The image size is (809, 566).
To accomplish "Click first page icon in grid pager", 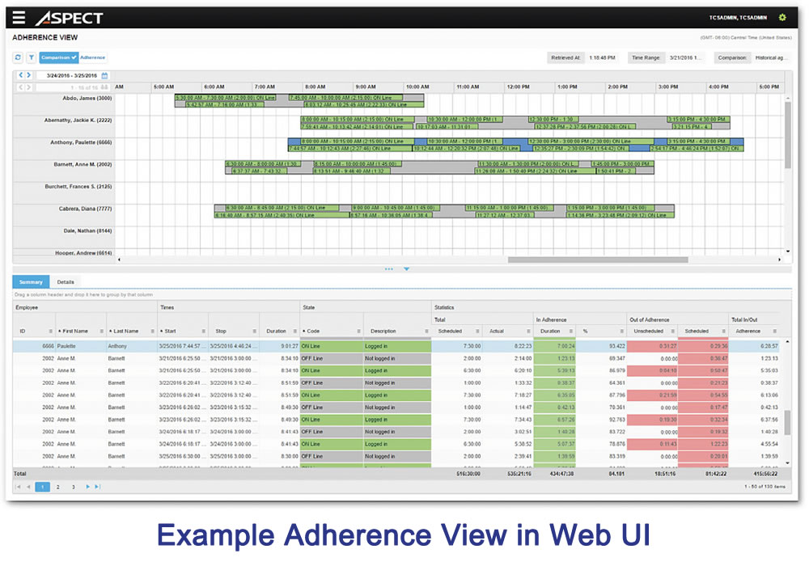I will pyautogui.click(x=19, y=487).
